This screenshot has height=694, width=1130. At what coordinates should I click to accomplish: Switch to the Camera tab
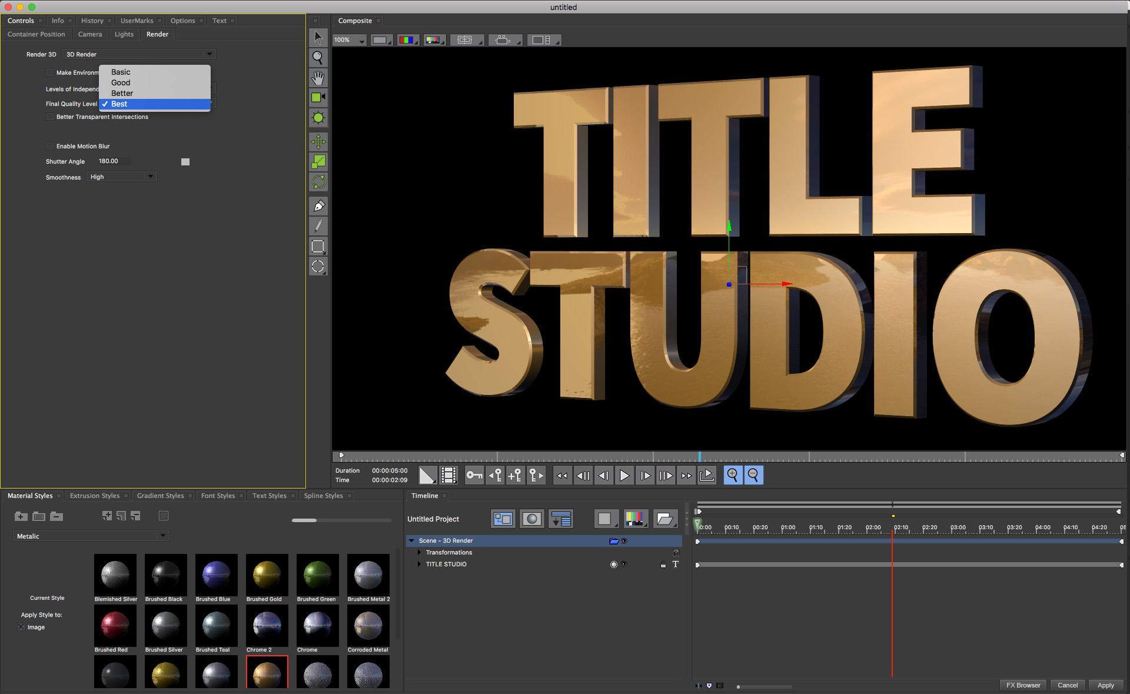pyautogui.click(x=90, y=34)
